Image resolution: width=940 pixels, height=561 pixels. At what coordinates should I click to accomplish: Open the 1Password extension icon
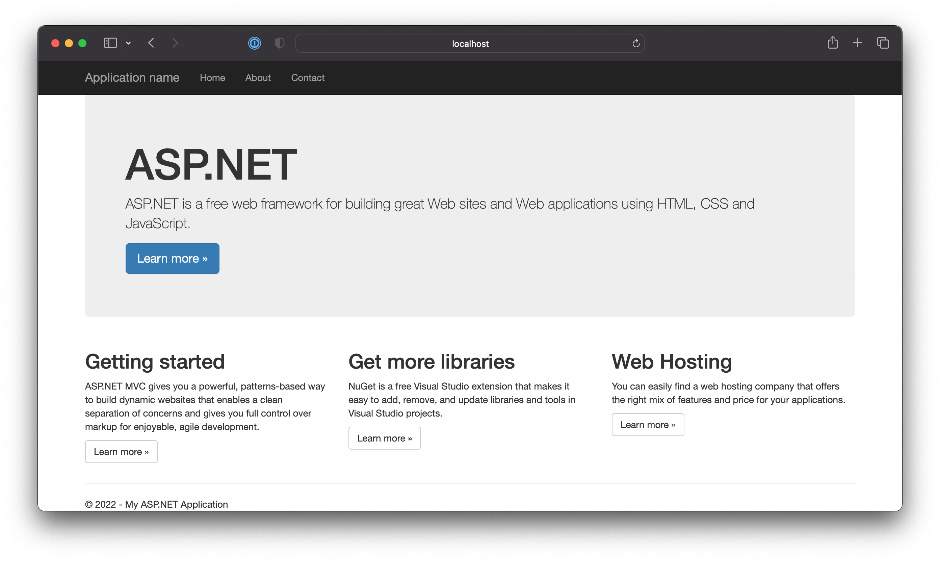(x=255, y=43)
